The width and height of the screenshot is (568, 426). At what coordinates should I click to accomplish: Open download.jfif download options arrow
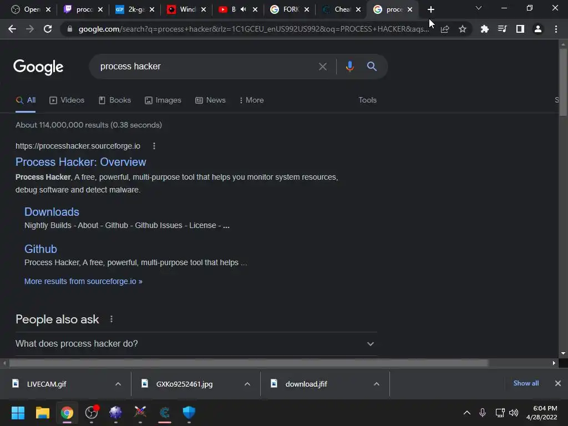click(377, 384)
